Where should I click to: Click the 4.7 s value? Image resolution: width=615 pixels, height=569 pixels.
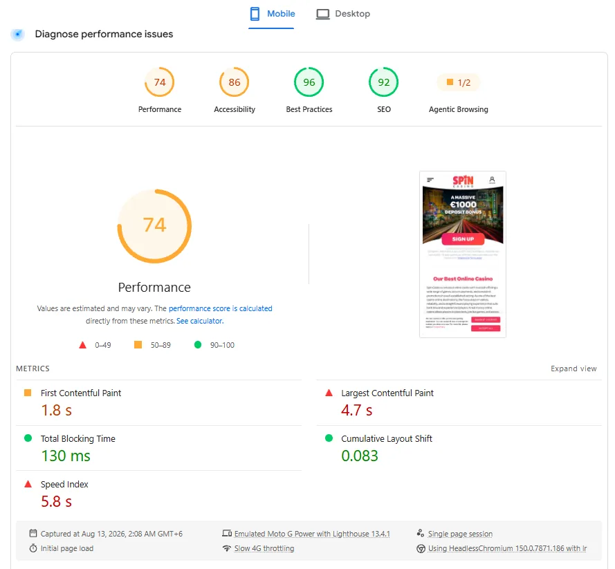coord(357,410)
